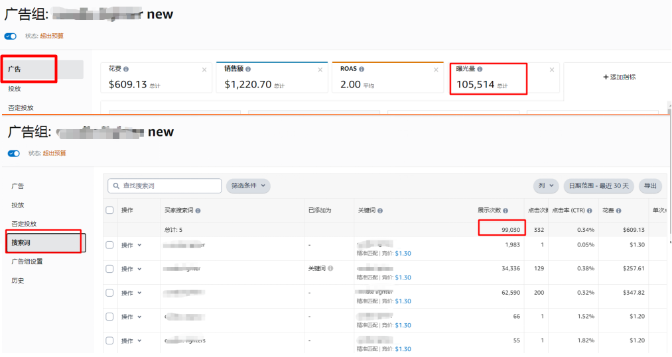Open the 筛选条件 filter dropdown
Viewport: 672px width, 357px height.
tap(248, 186)
